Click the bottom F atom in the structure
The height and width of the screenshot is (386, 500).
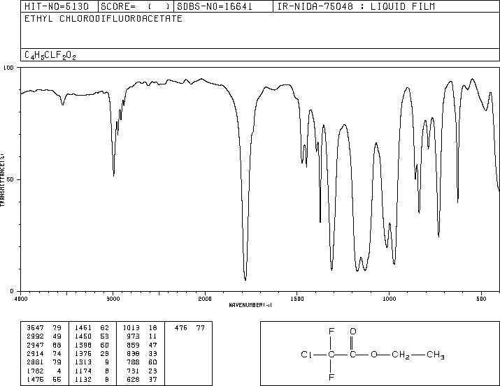click(331, 378)
